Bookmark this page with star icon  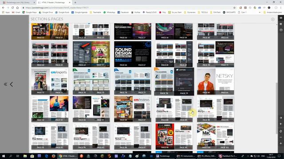234,8
